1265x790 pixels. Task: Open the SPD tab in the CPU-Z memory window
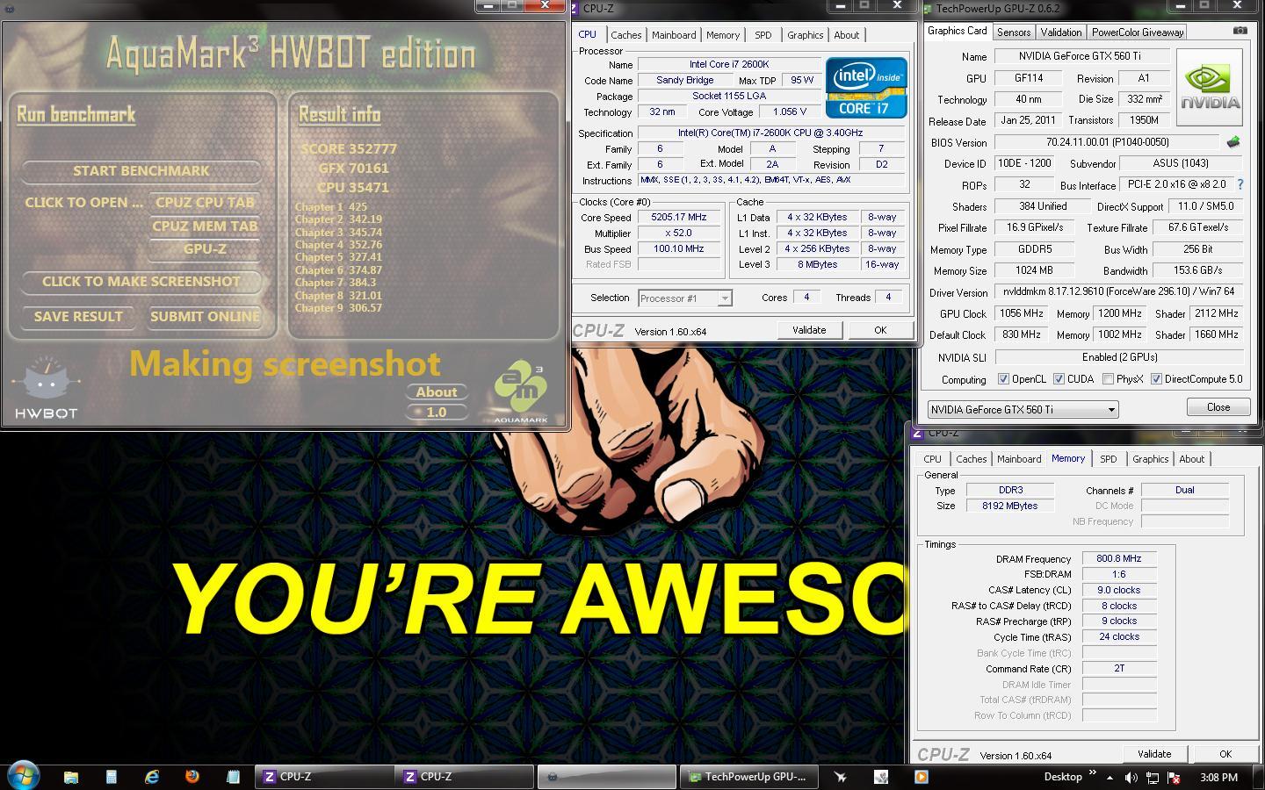pyautogui.click(x=1108, y=459)
